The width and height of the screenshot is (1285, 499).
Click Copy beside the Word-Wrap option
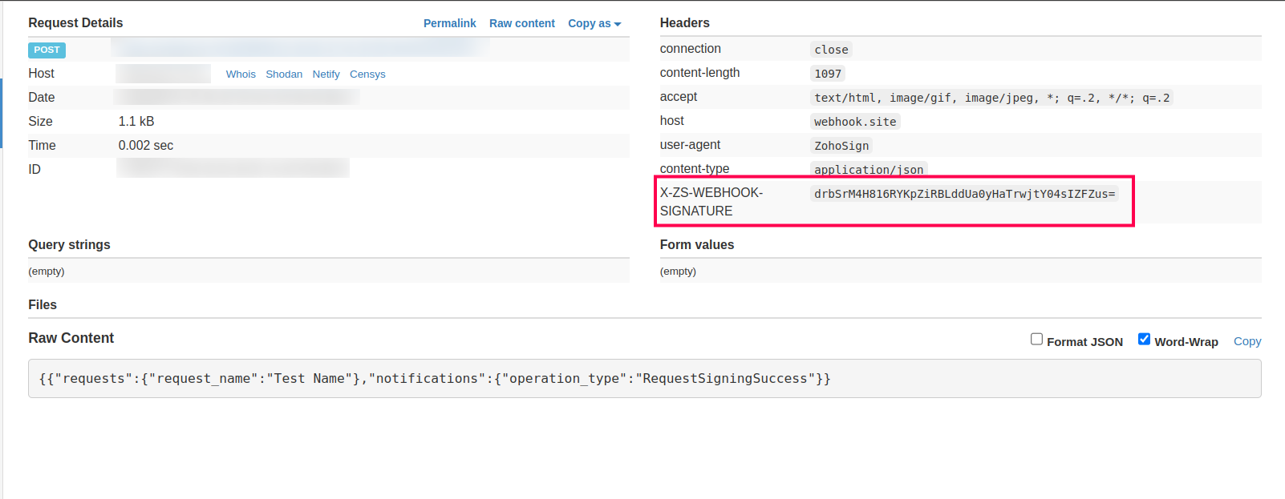tap(1246, 341)
